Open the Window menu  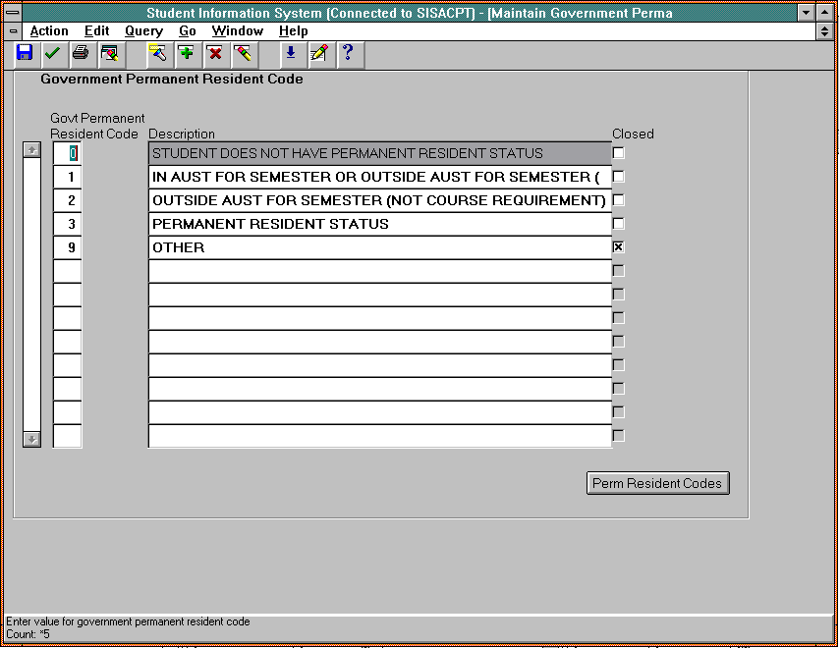click(x=237, y=31)
